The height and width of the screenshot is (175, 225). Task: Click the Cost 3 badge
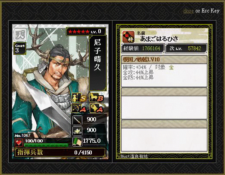coord(20,48)
